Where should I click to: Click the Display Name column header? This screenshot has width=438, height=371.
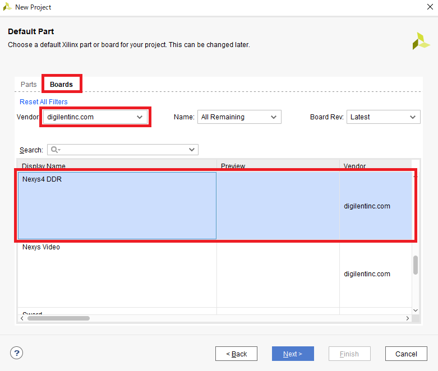(117, 165)
